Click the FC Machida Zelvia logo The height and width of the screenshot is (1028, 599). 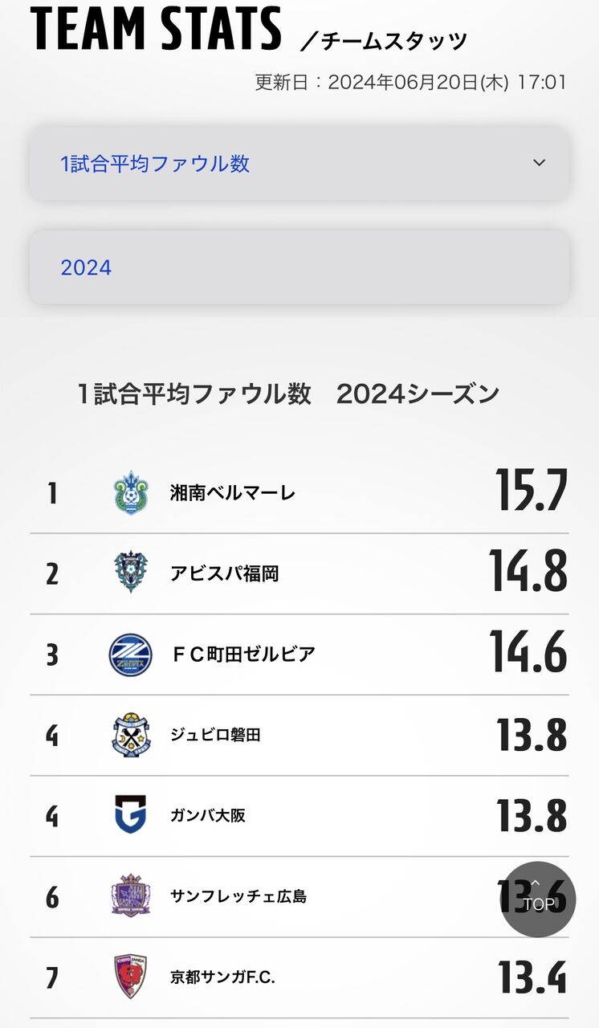click(130, 655)
